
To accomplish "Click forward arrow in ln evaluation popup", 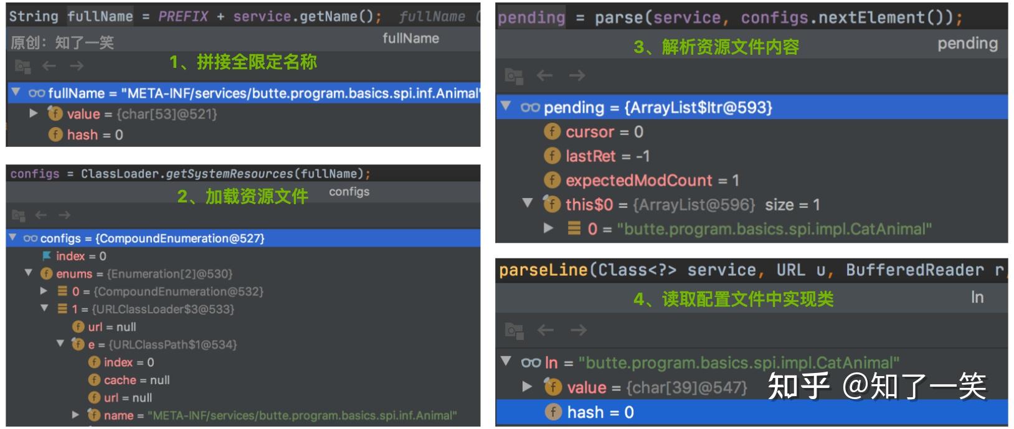I will tap(578, 330).
